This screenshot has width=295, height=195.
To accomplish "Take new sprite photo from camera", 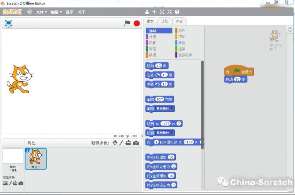I will [x=136, y=143].
